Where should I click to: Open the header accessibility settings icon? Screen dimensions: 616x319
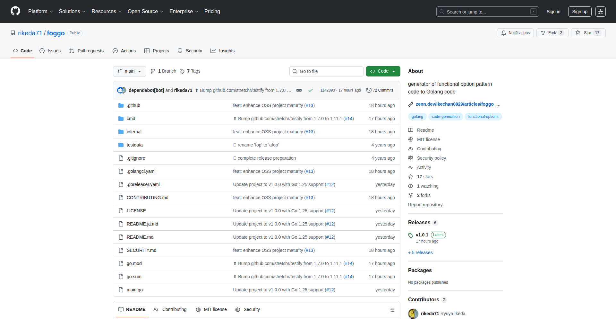click(600, 12)
